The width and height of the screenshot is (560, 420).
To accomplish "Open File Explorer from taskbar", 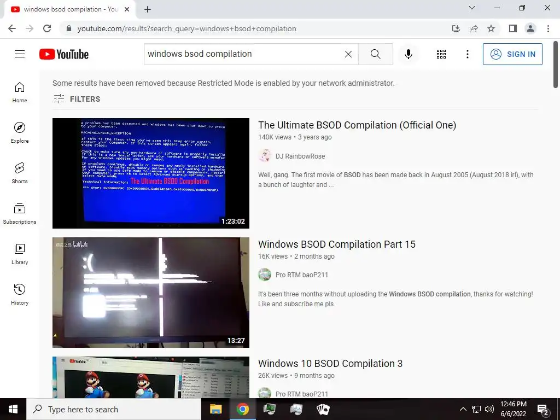I will pyautogui.click(x=215, y=409).
